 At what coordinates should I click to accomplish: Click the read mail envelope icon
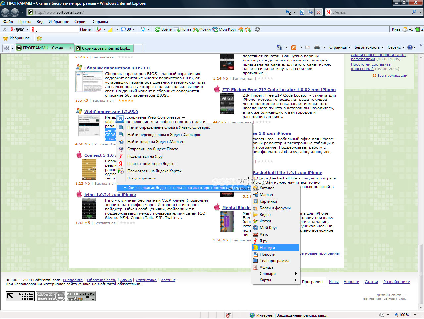tap(308, 47)
